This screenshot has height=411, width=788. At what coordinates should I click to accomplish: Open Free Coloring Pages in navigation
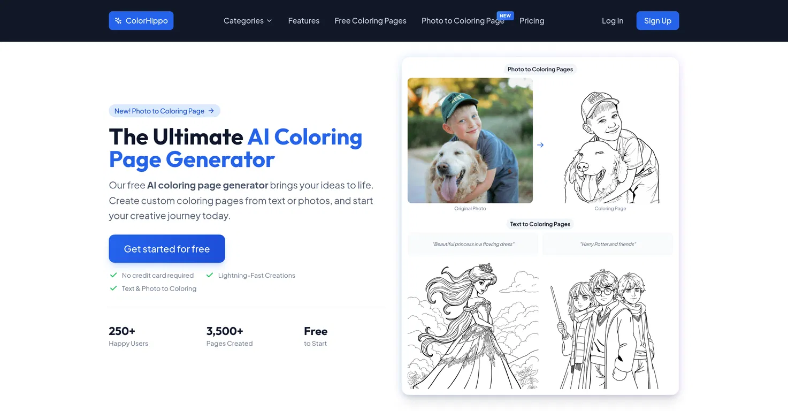(370, 21)
